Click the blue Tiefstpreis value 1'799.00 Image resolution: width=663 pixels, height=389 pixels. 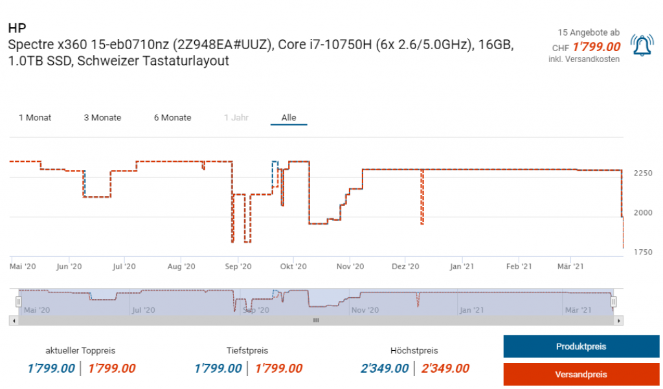point(218,368)
